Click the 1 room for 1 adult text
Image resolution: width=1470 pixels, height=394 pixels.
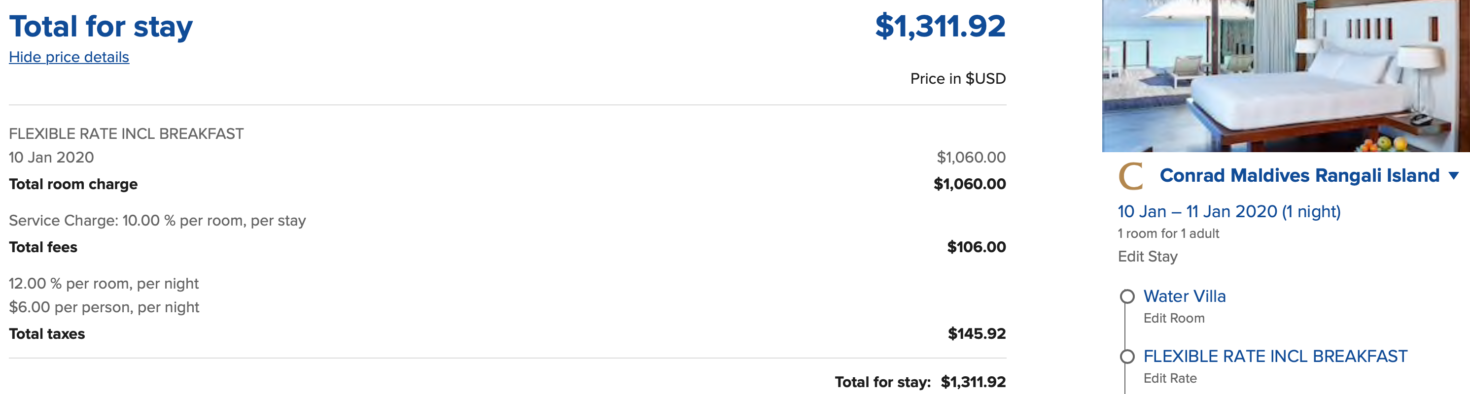[x=1167, y=234]
